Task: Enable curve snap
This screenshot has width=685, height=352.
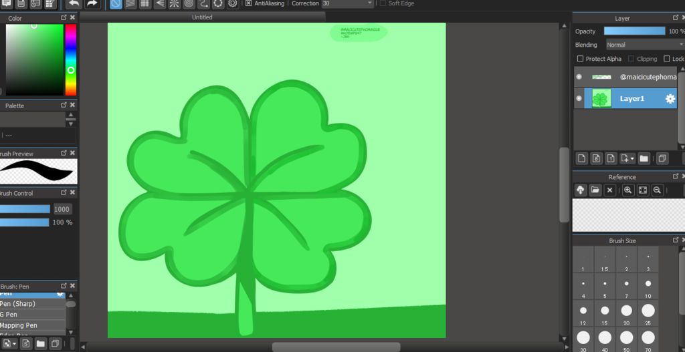Action: pos(203,4)
